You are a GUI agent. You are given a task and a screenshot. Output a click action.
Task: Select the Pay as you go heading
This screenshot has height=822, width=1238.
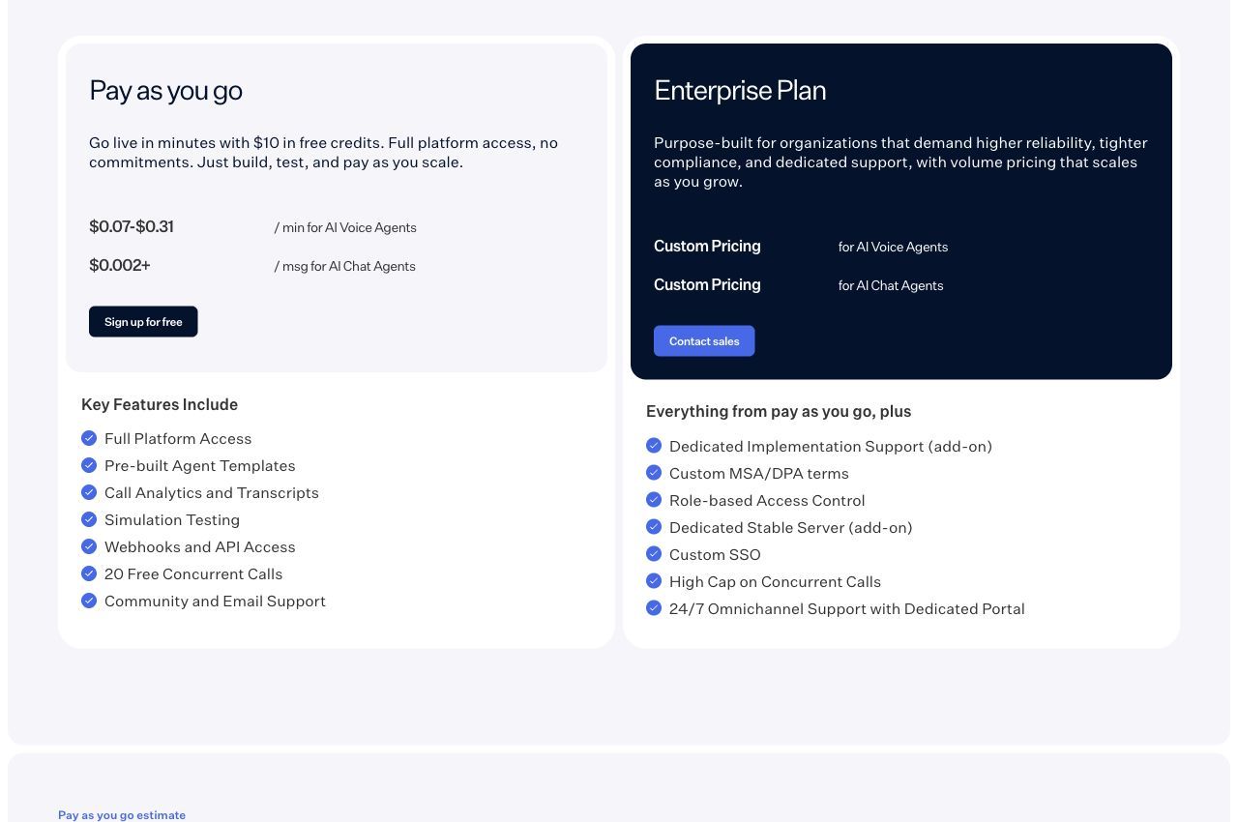(x=165, y=90)
